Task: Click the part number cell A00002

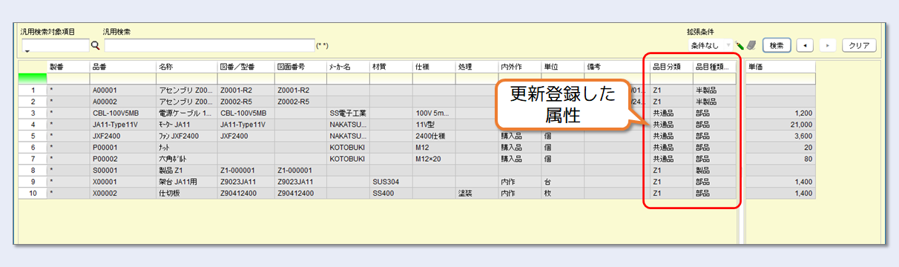Action: point(122,102)
